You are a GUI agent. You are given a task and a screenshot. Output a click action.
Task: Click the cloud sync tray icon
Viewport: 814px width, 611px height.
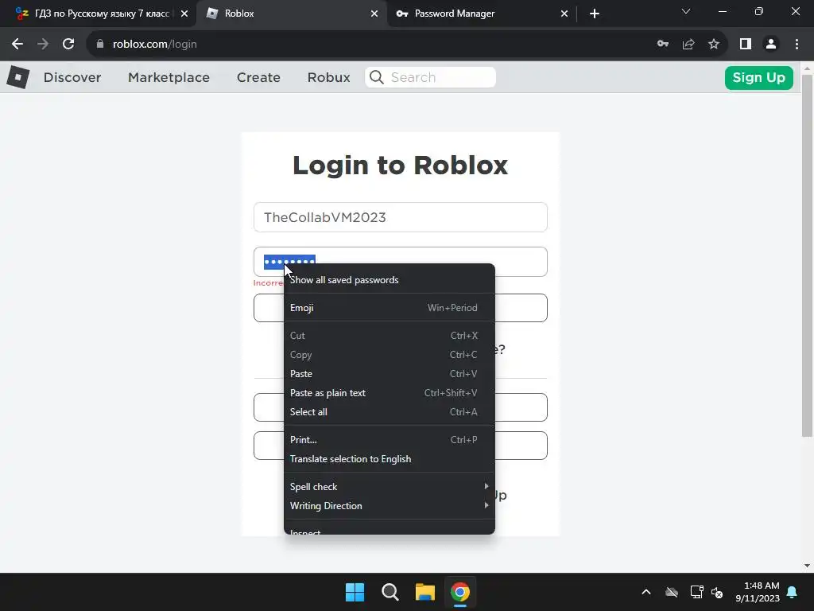672,592
